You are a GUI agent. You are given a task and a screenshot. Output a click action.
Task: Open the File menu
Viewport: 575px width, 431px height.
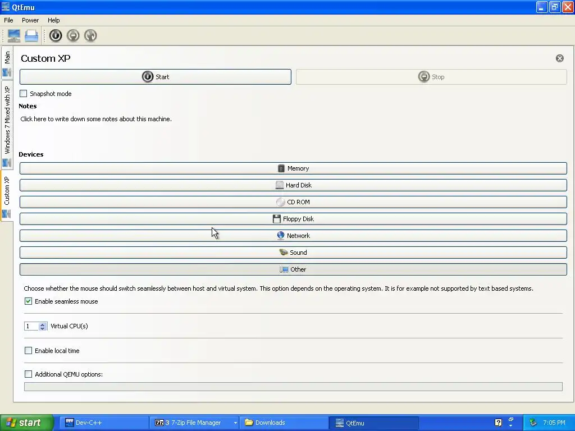pos(8,20)
